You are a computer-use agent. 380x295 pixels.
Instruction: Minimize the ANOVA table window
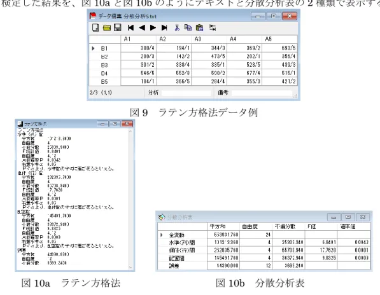pyautogui.click(x=334, y=217)
